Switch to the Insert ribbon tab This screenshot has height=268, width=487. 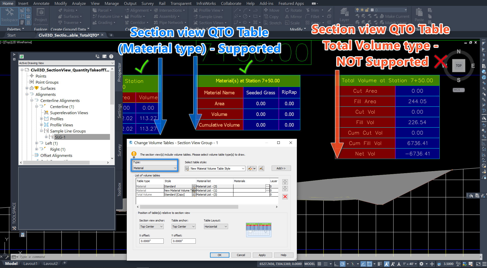23,3
